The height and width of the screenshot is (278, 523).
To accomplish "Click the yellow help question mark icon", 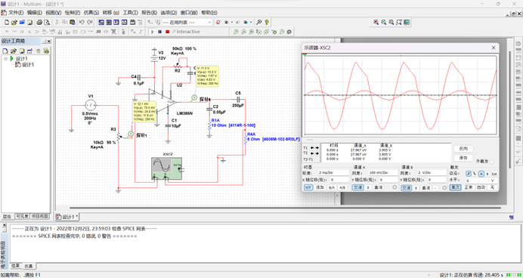I will click(267, 23).
